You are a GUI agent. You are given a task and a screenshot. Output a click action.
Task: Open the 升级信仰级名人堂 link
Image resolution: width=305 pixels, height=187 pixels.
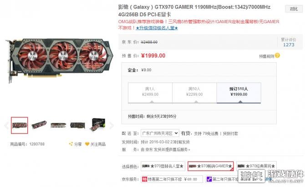[x=157, y=28]
